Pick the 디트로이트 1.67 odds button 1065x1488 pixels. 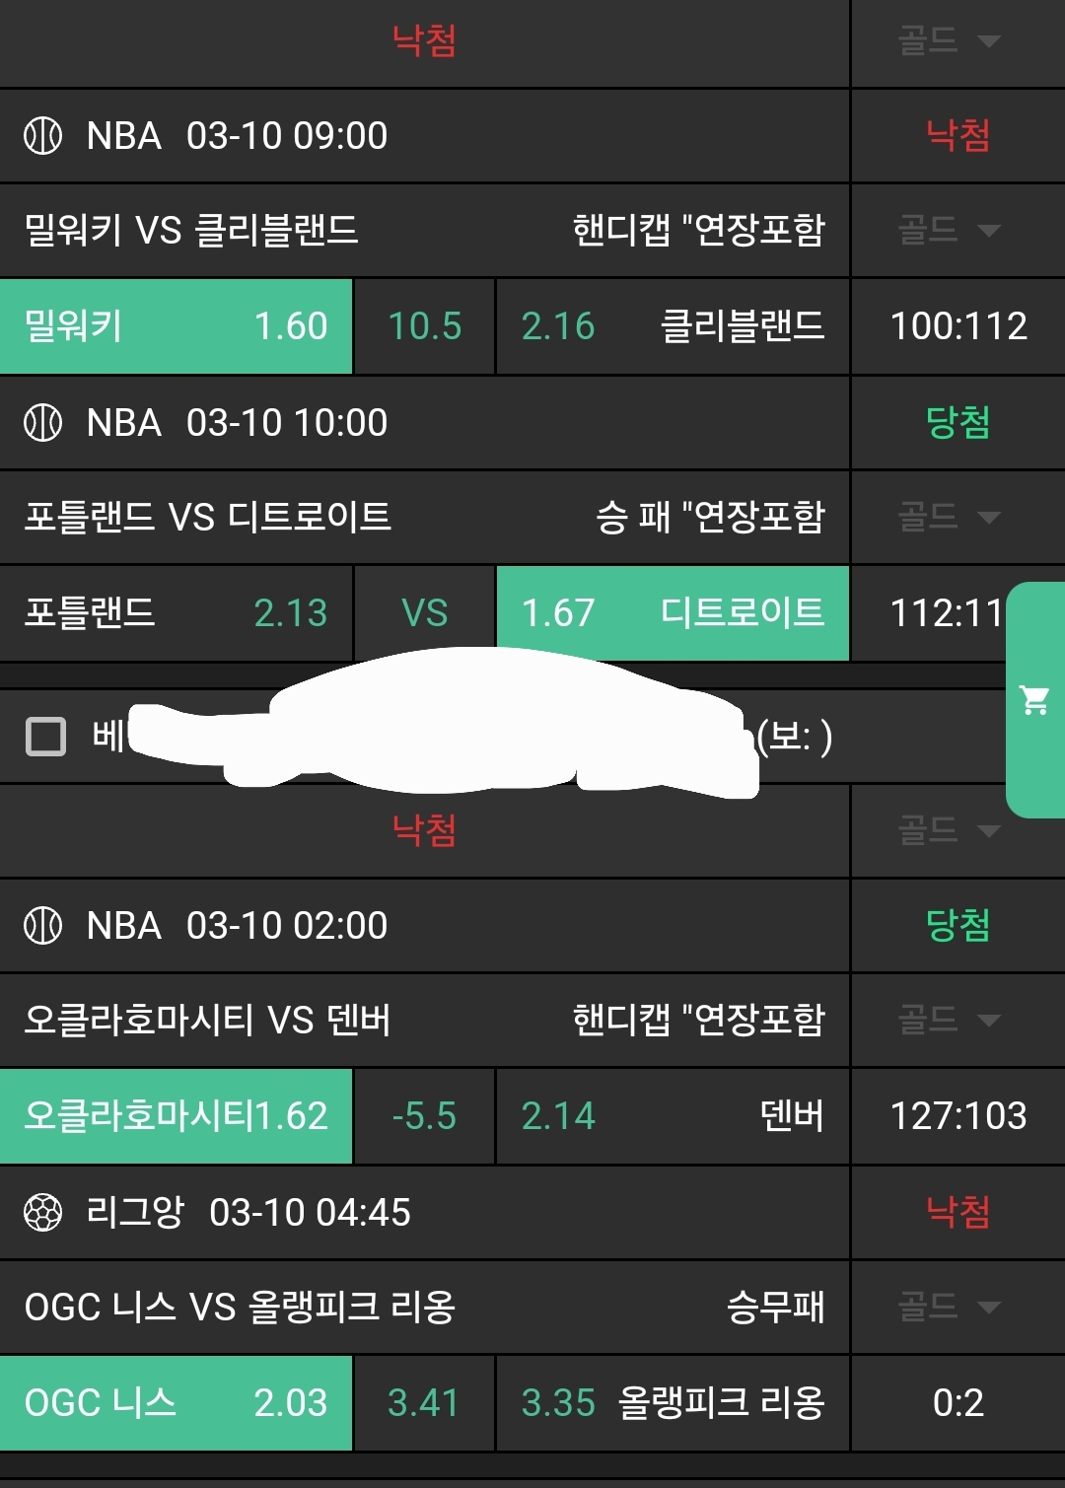coord(673,613)
